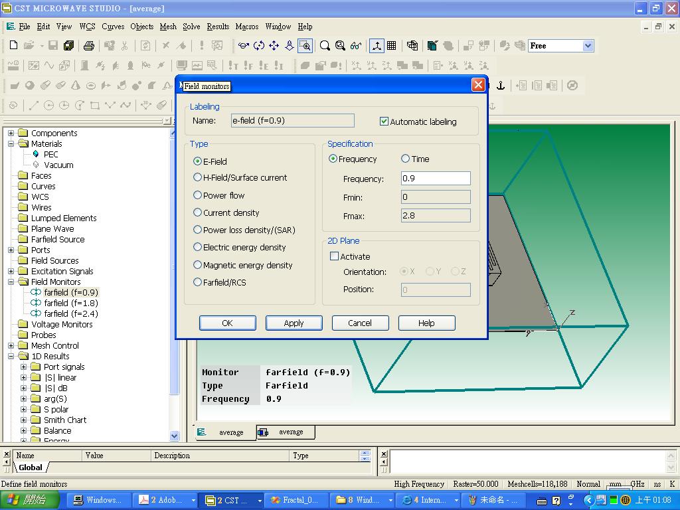Open the Mesh menu
Viewport: 680px width, 510px height.
tap(168, 27)
